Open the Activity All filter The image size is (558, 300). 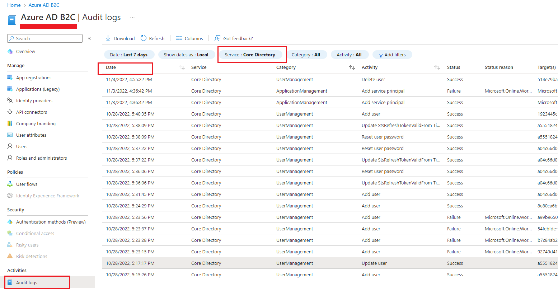tap(349, 55)
